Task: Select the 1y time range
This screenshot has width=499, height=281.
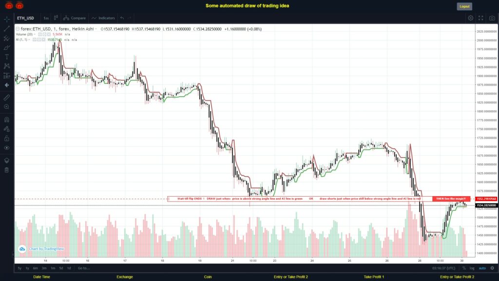Action: 27,268
